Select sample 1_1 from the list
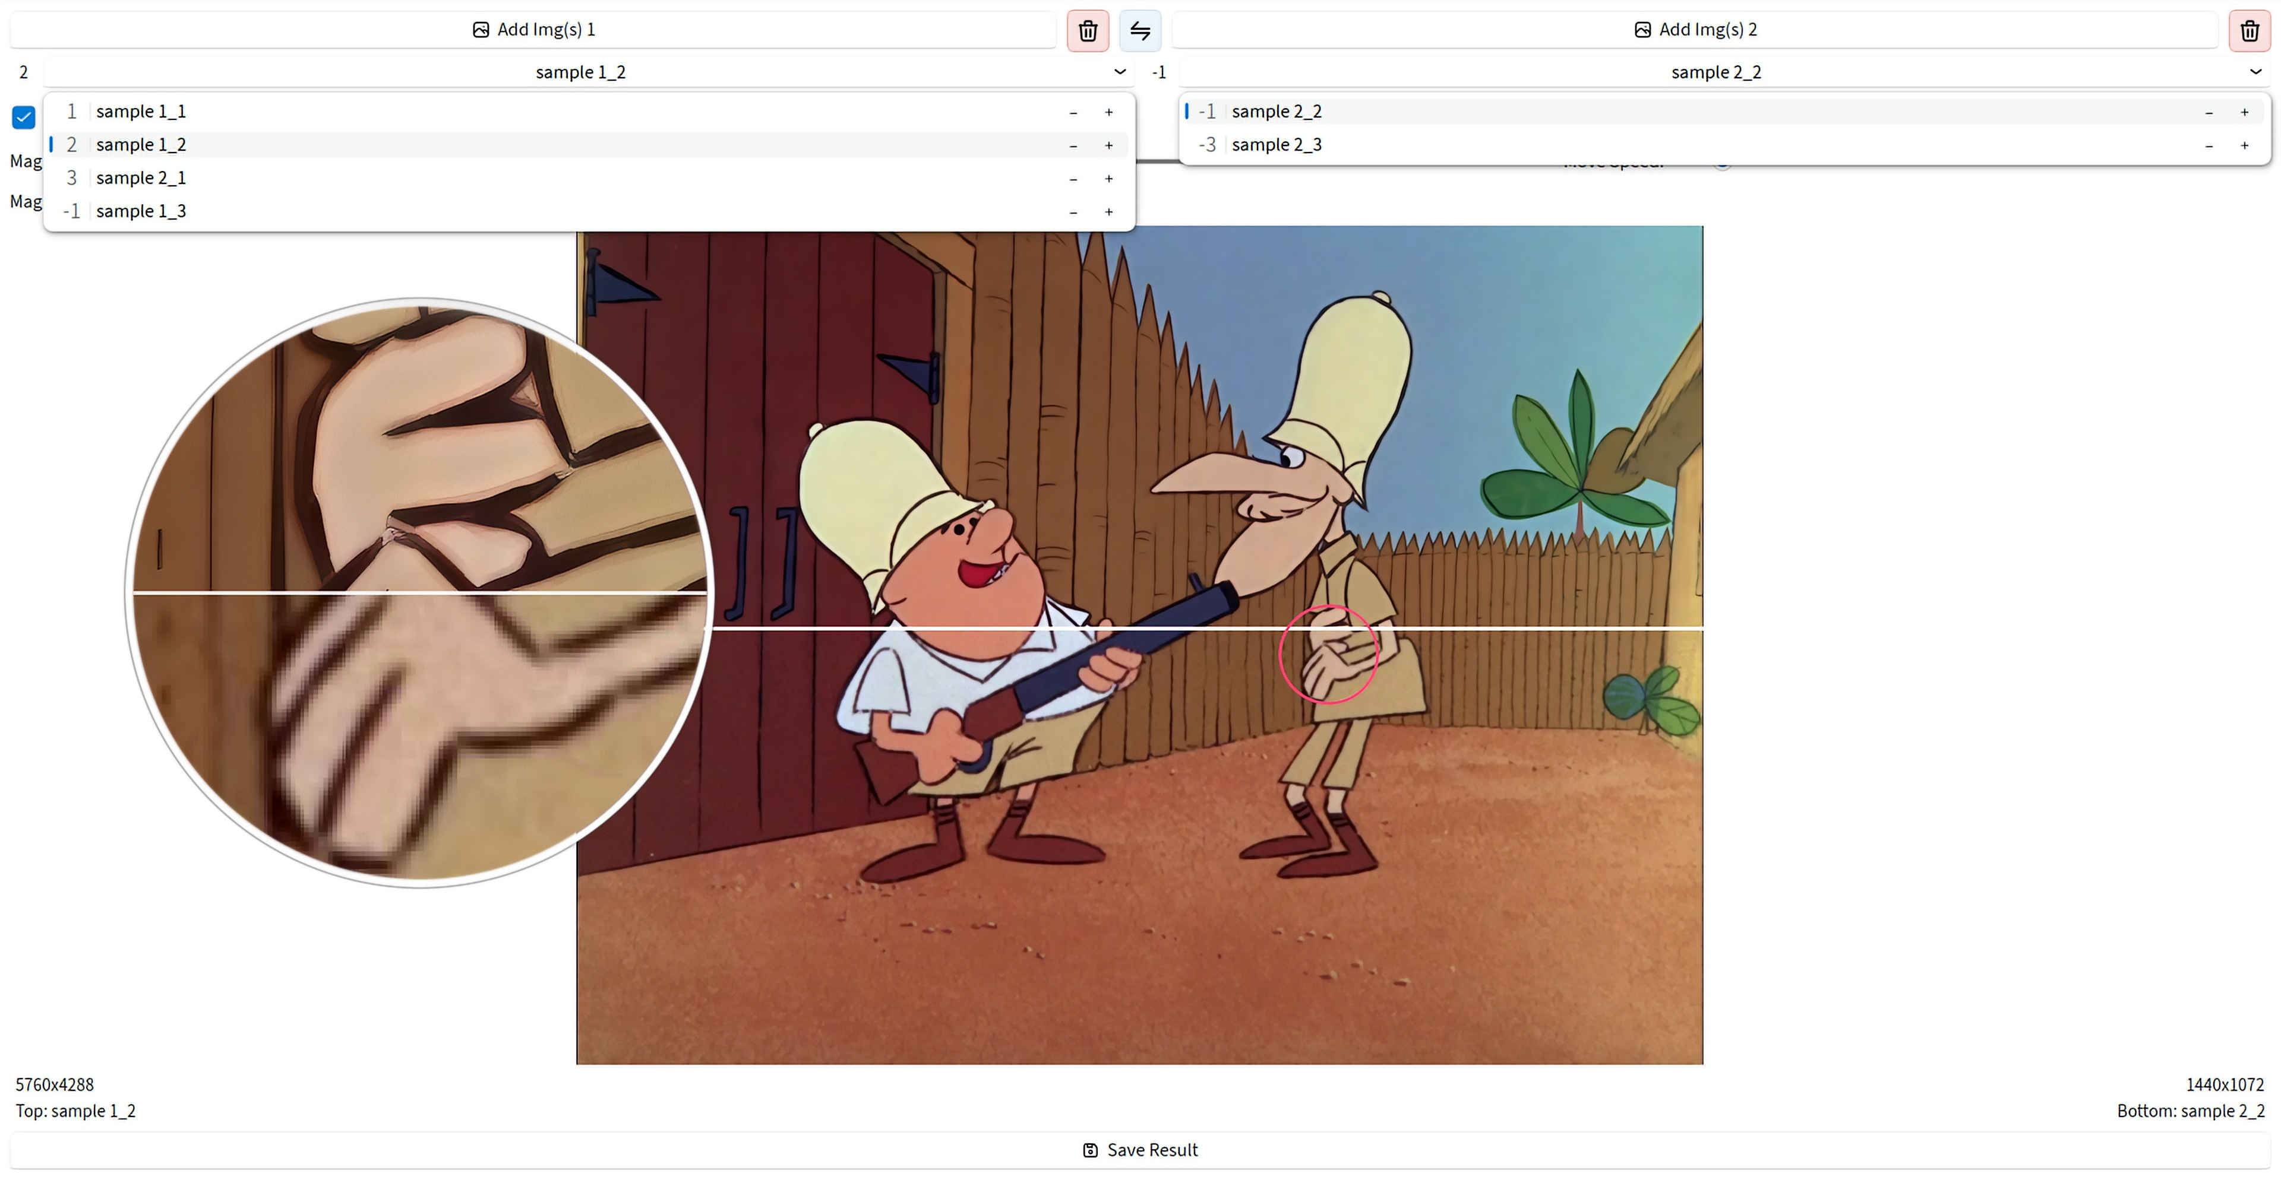The width and height of the screenshot is (2281, 1180). (x=141, y=112)
